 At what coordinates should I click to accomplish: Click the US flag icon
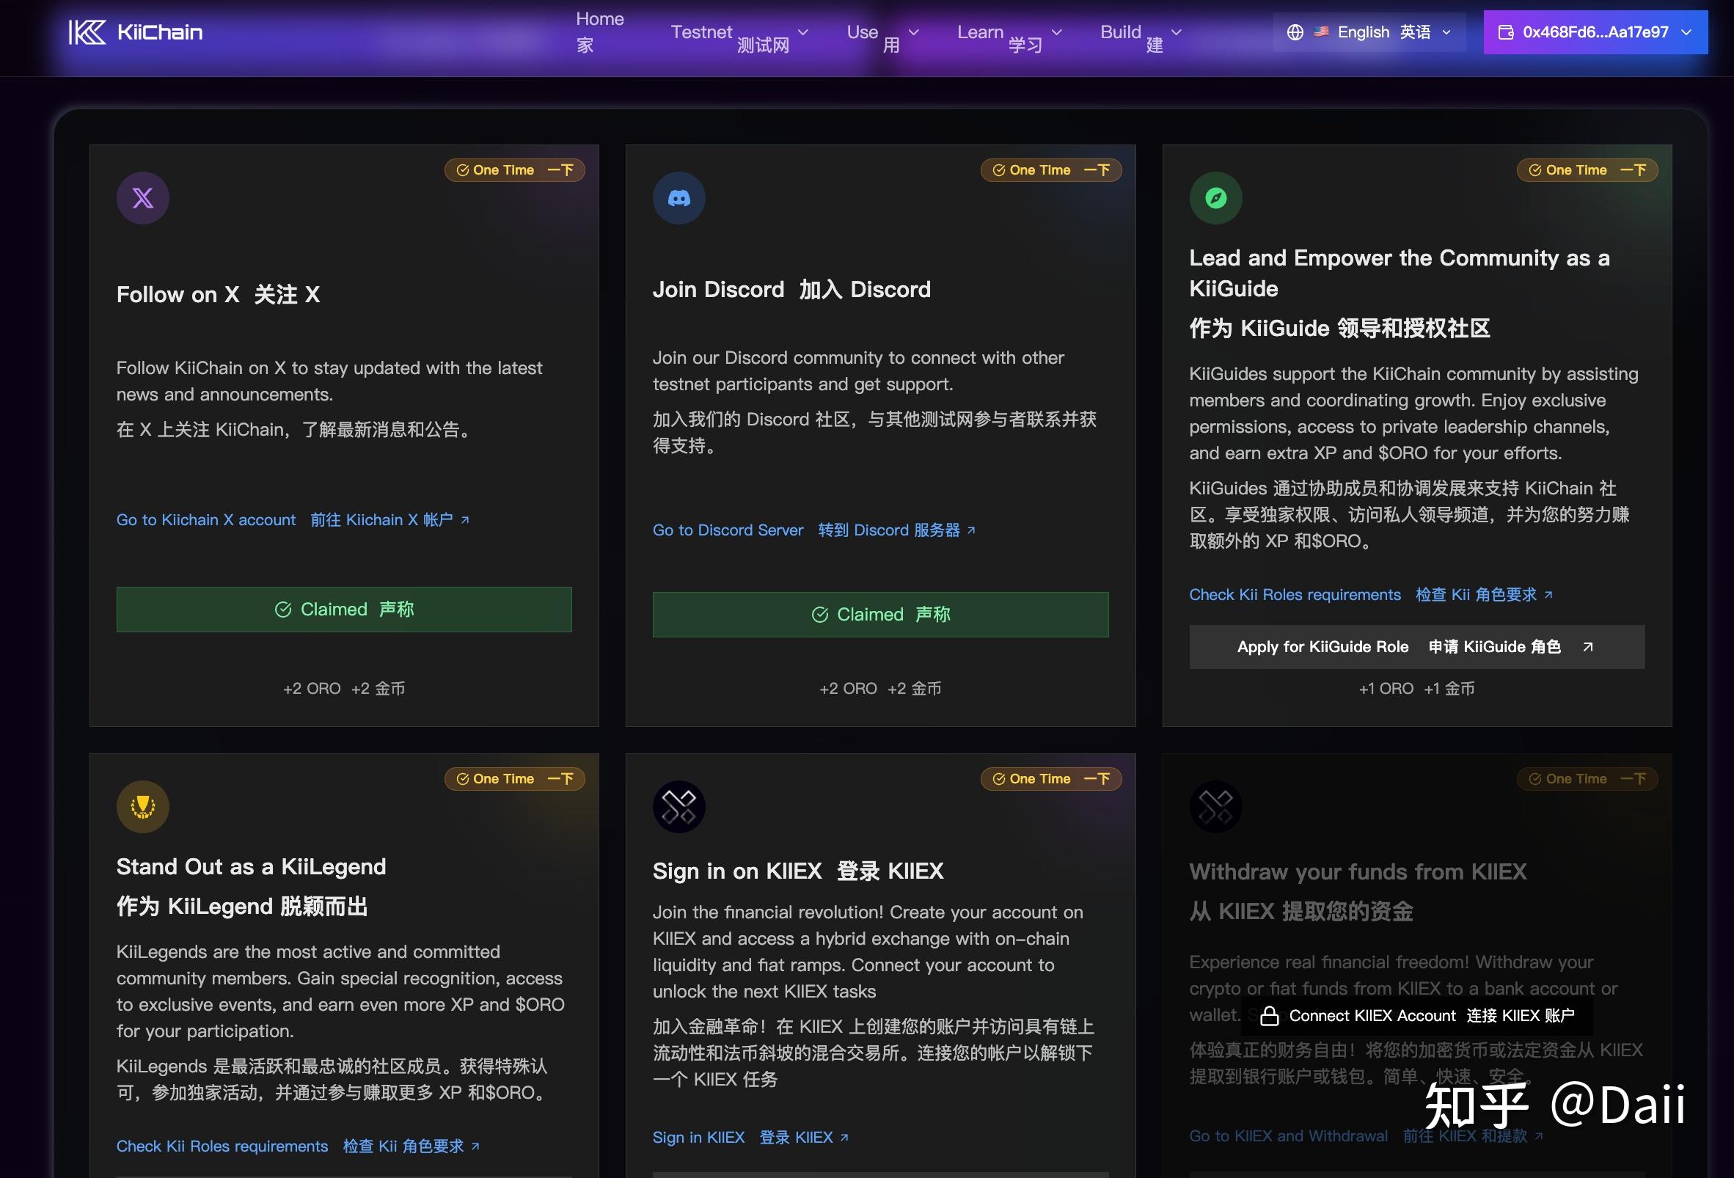[x=1321, y=32]
